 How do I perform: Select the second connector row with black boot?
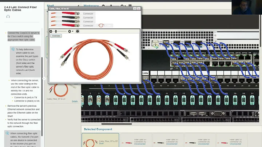coord(73,17)
